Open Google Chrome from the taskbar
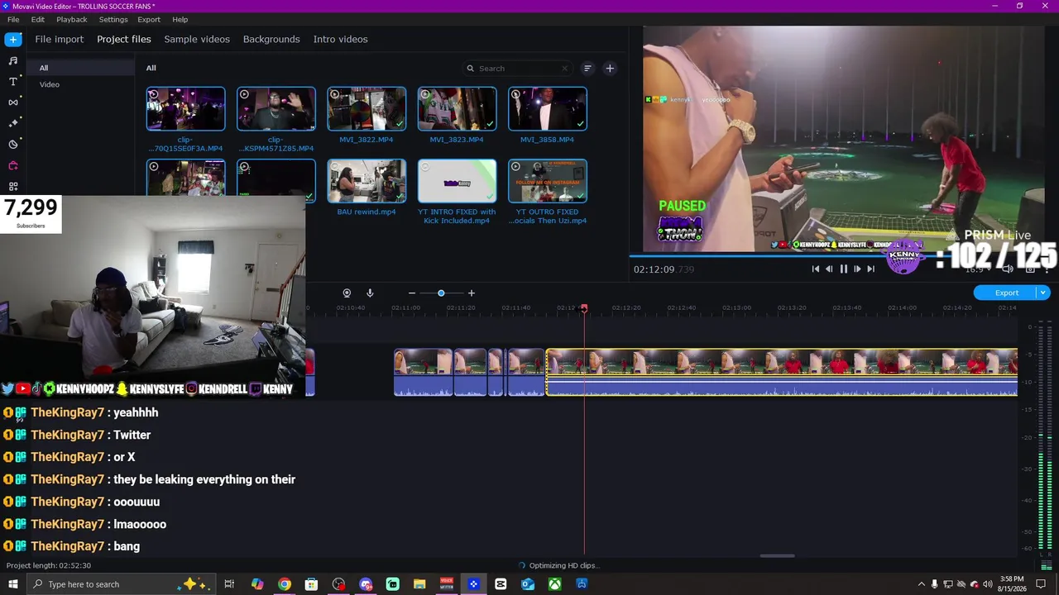 pyautogui.click(x=284, y=584)
